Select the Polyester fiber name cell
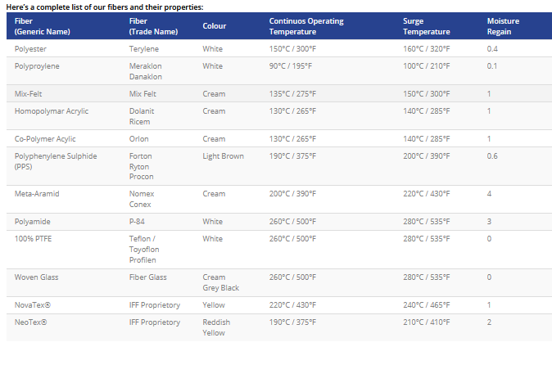Image resolution: width=552 pixels, height=365 pixels. coord(32,49)
